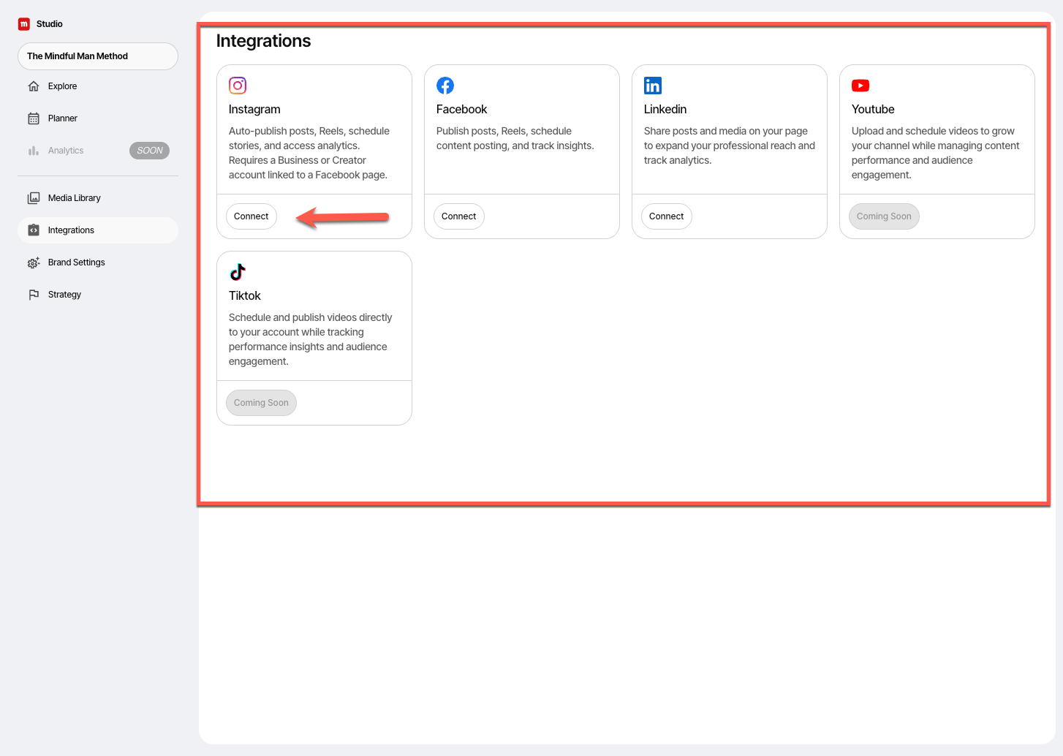1063x756 pixels.
Task: Click the 'Auto-publish posts, Reels' description text
Action: click(309, 153)
